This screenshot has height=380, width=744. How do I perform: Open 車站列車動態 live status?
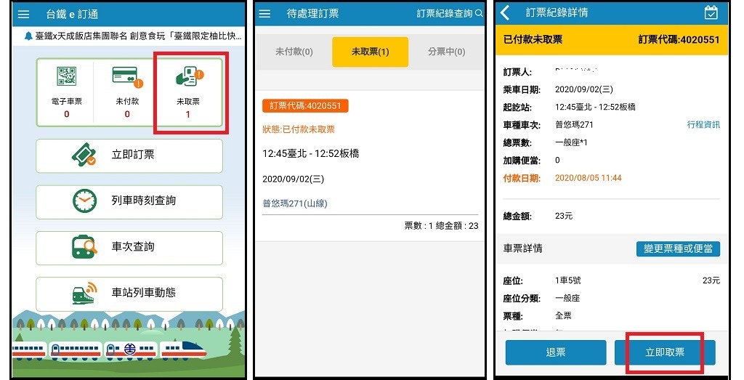click(129, 294)
